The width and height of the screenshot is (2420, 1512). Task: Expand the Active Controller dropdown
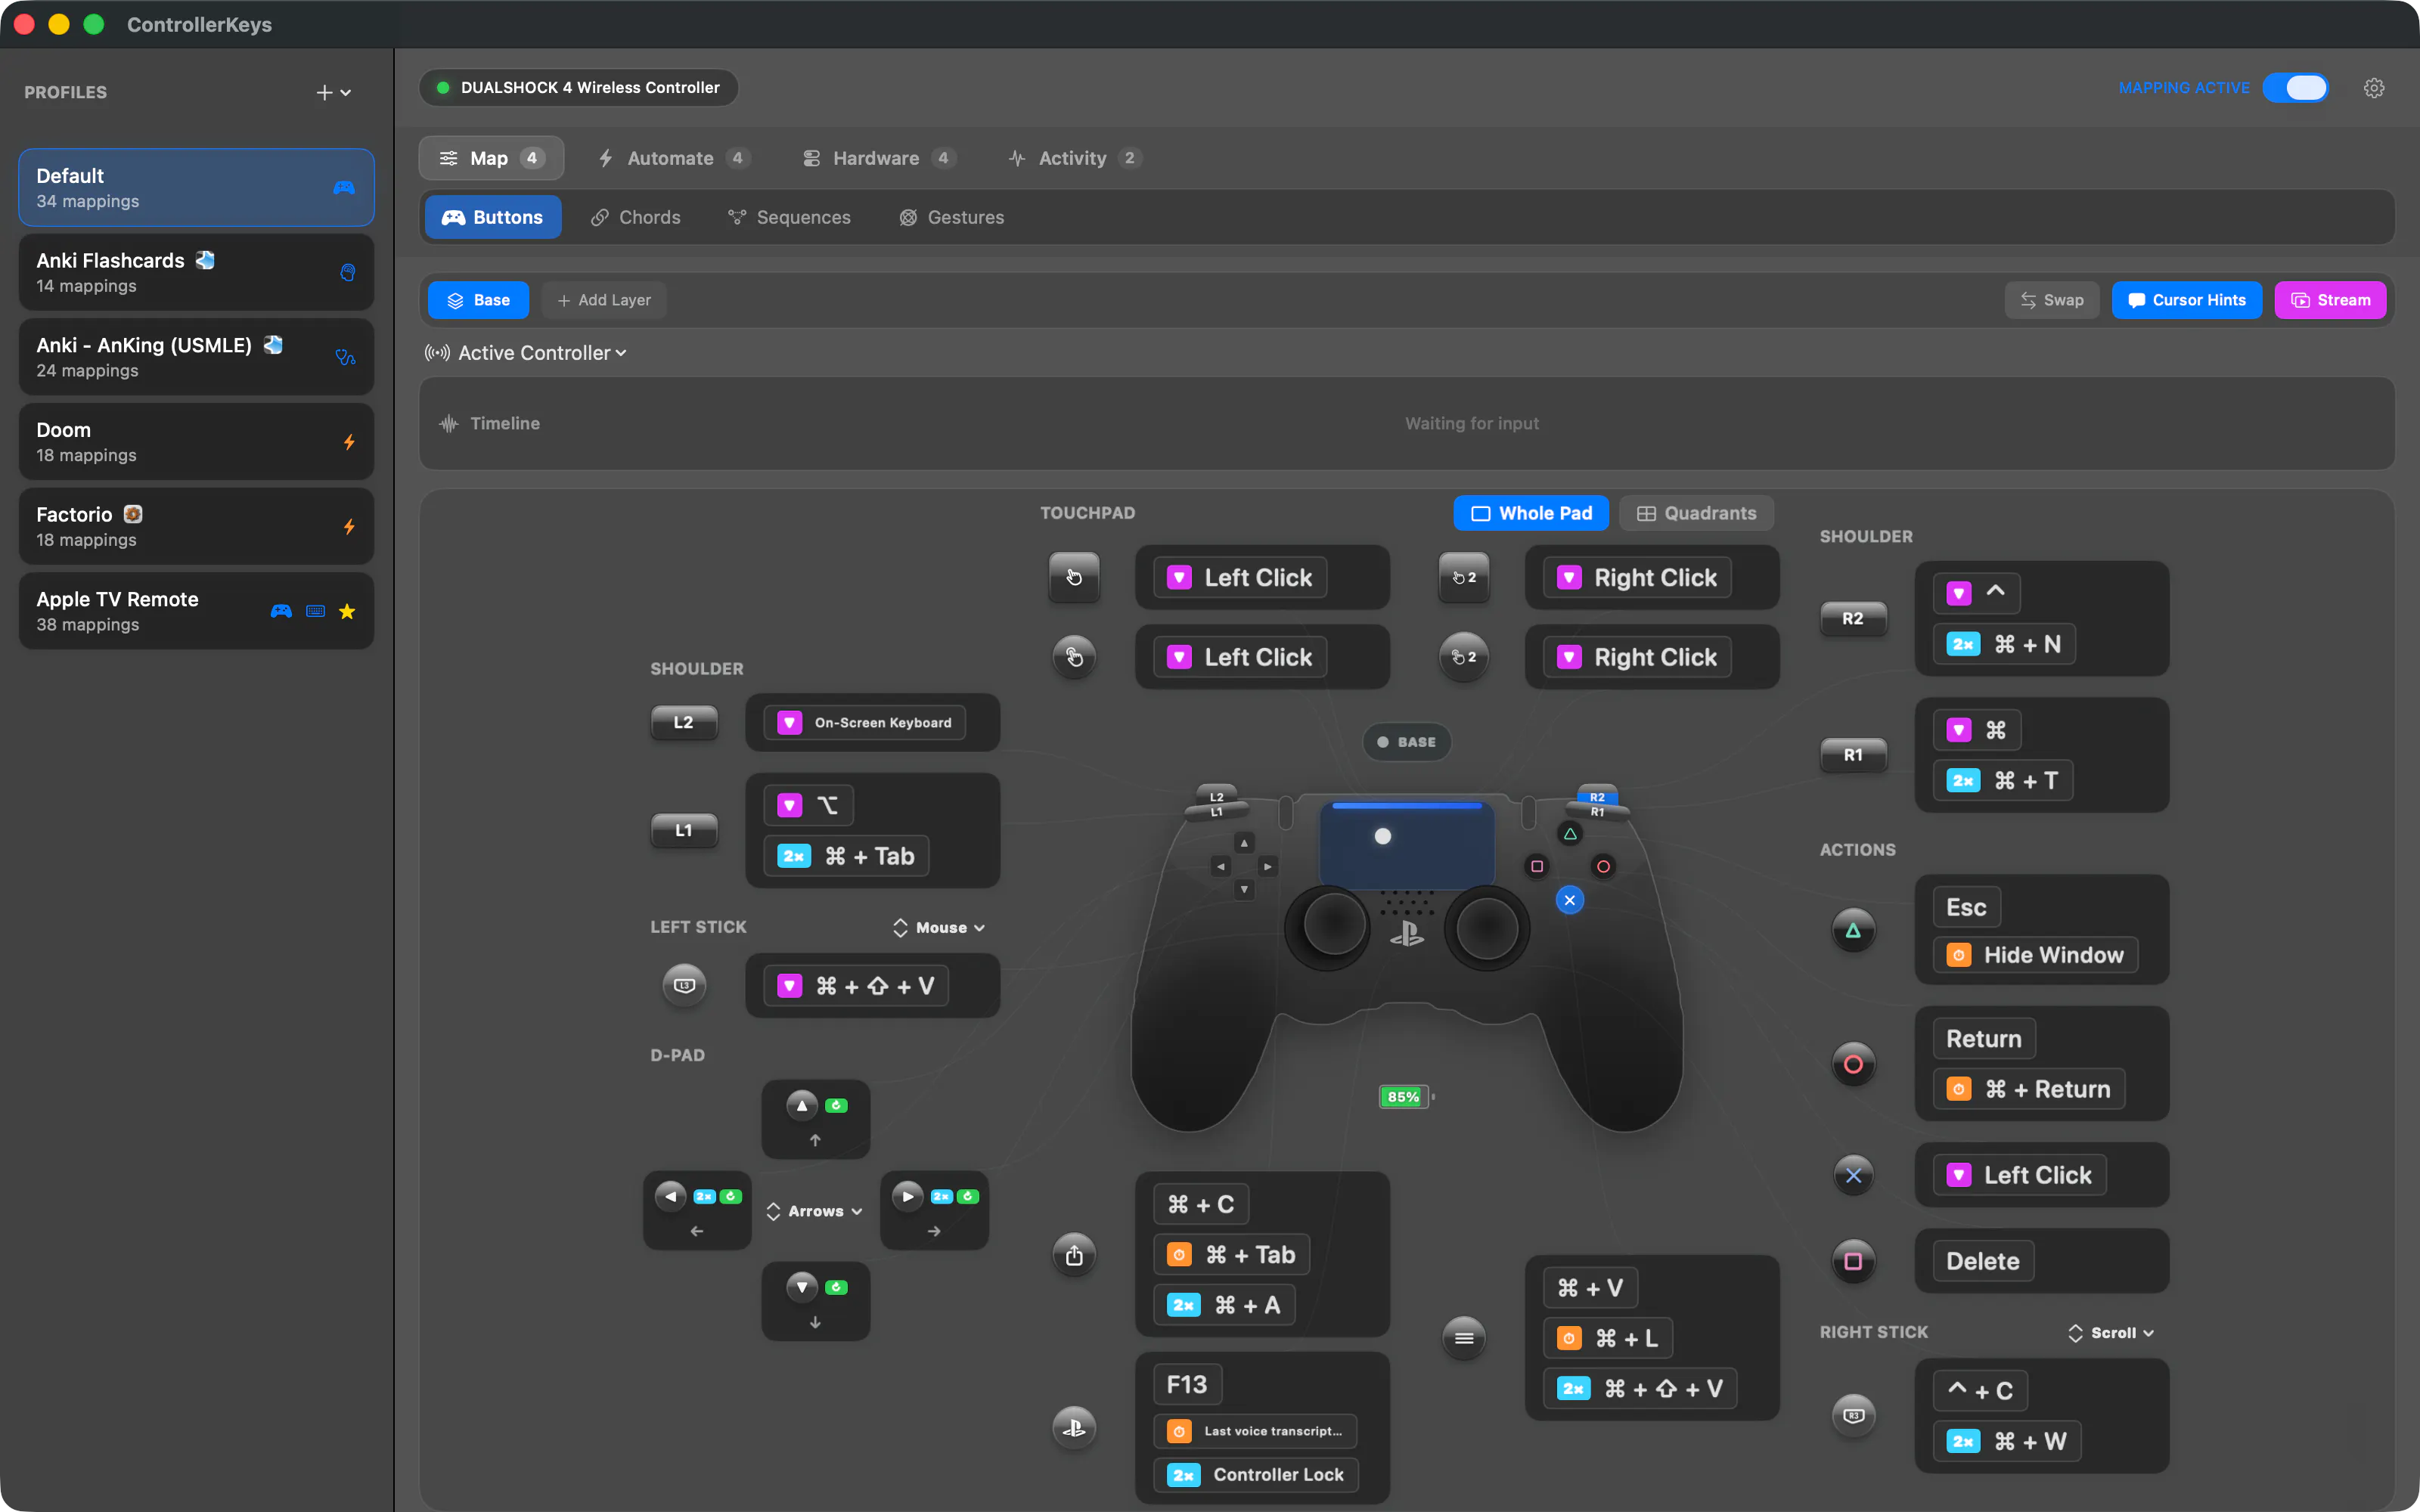coord(526,353)
